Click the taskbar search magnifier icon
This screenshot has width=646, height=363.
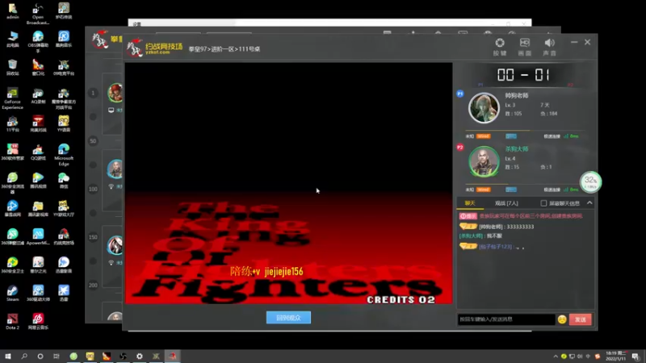click(24, 357)
